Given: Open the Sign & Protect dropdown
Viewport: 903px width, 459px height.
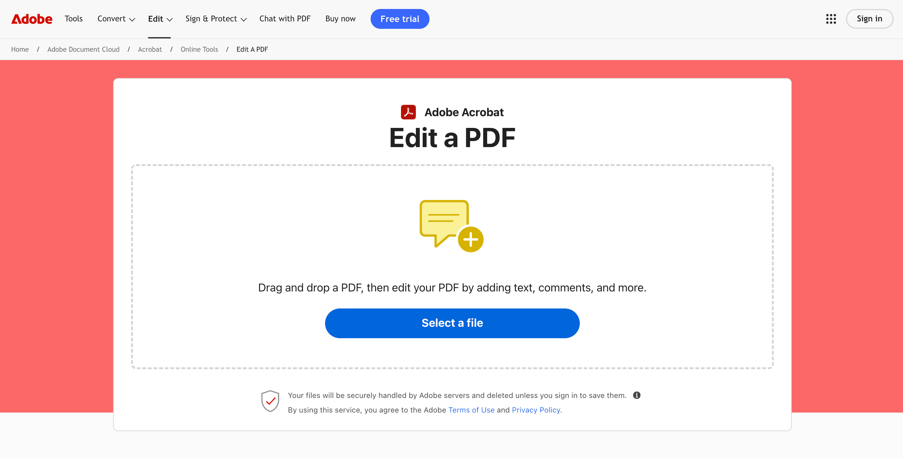Looking at the screenshot, I should 215,19.
